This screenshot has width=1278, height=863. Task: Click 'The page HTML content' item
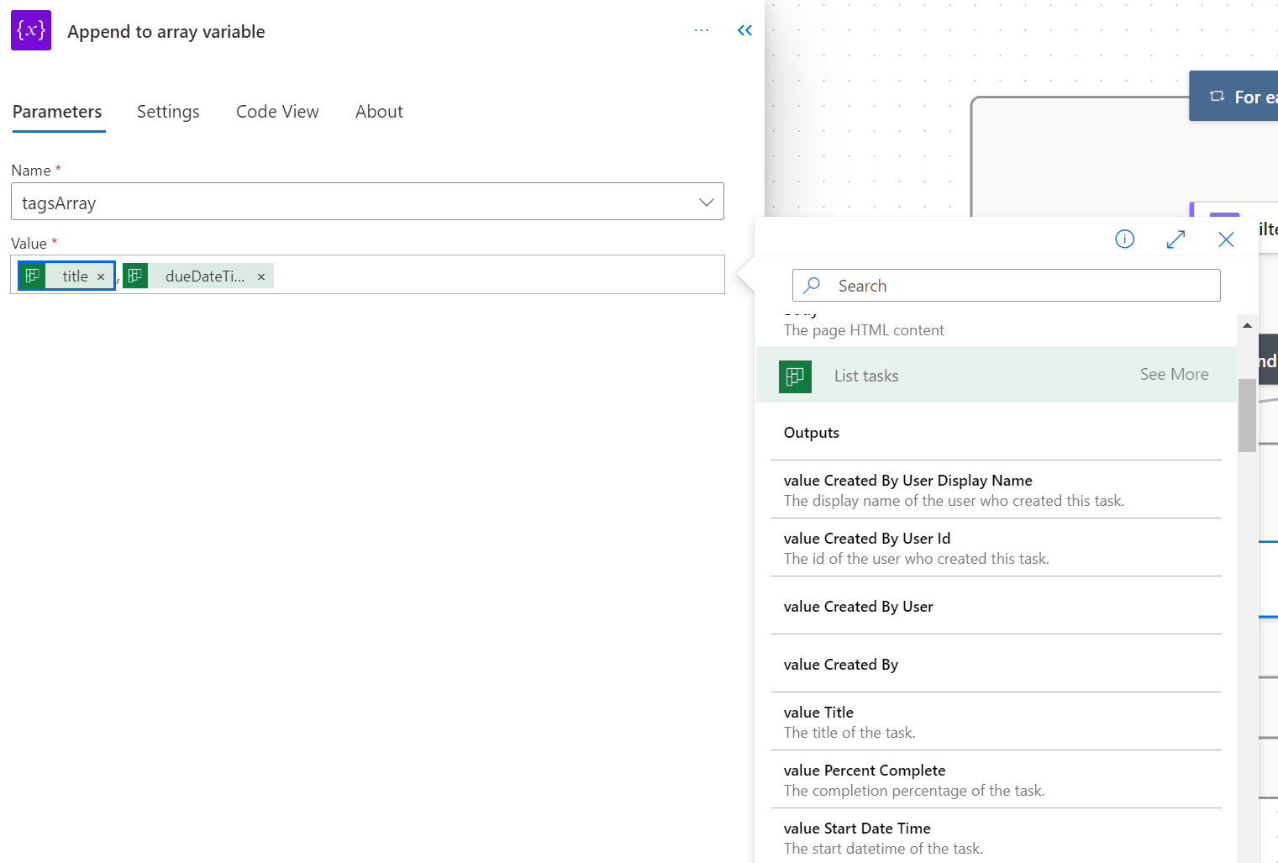(864, 330)
